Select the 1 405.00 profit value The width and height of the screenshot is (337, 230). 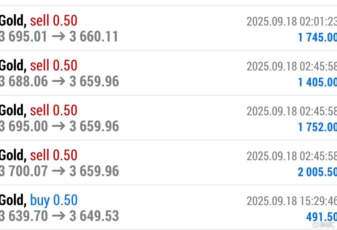pos(317,82)
